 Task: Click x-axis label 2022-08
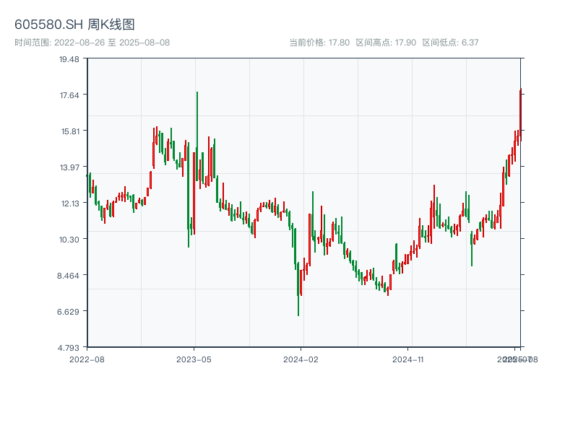click(87, 359)
